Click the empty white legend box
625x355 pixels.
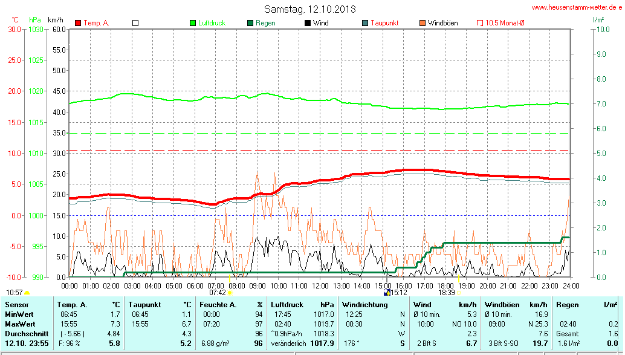[135, 23]
